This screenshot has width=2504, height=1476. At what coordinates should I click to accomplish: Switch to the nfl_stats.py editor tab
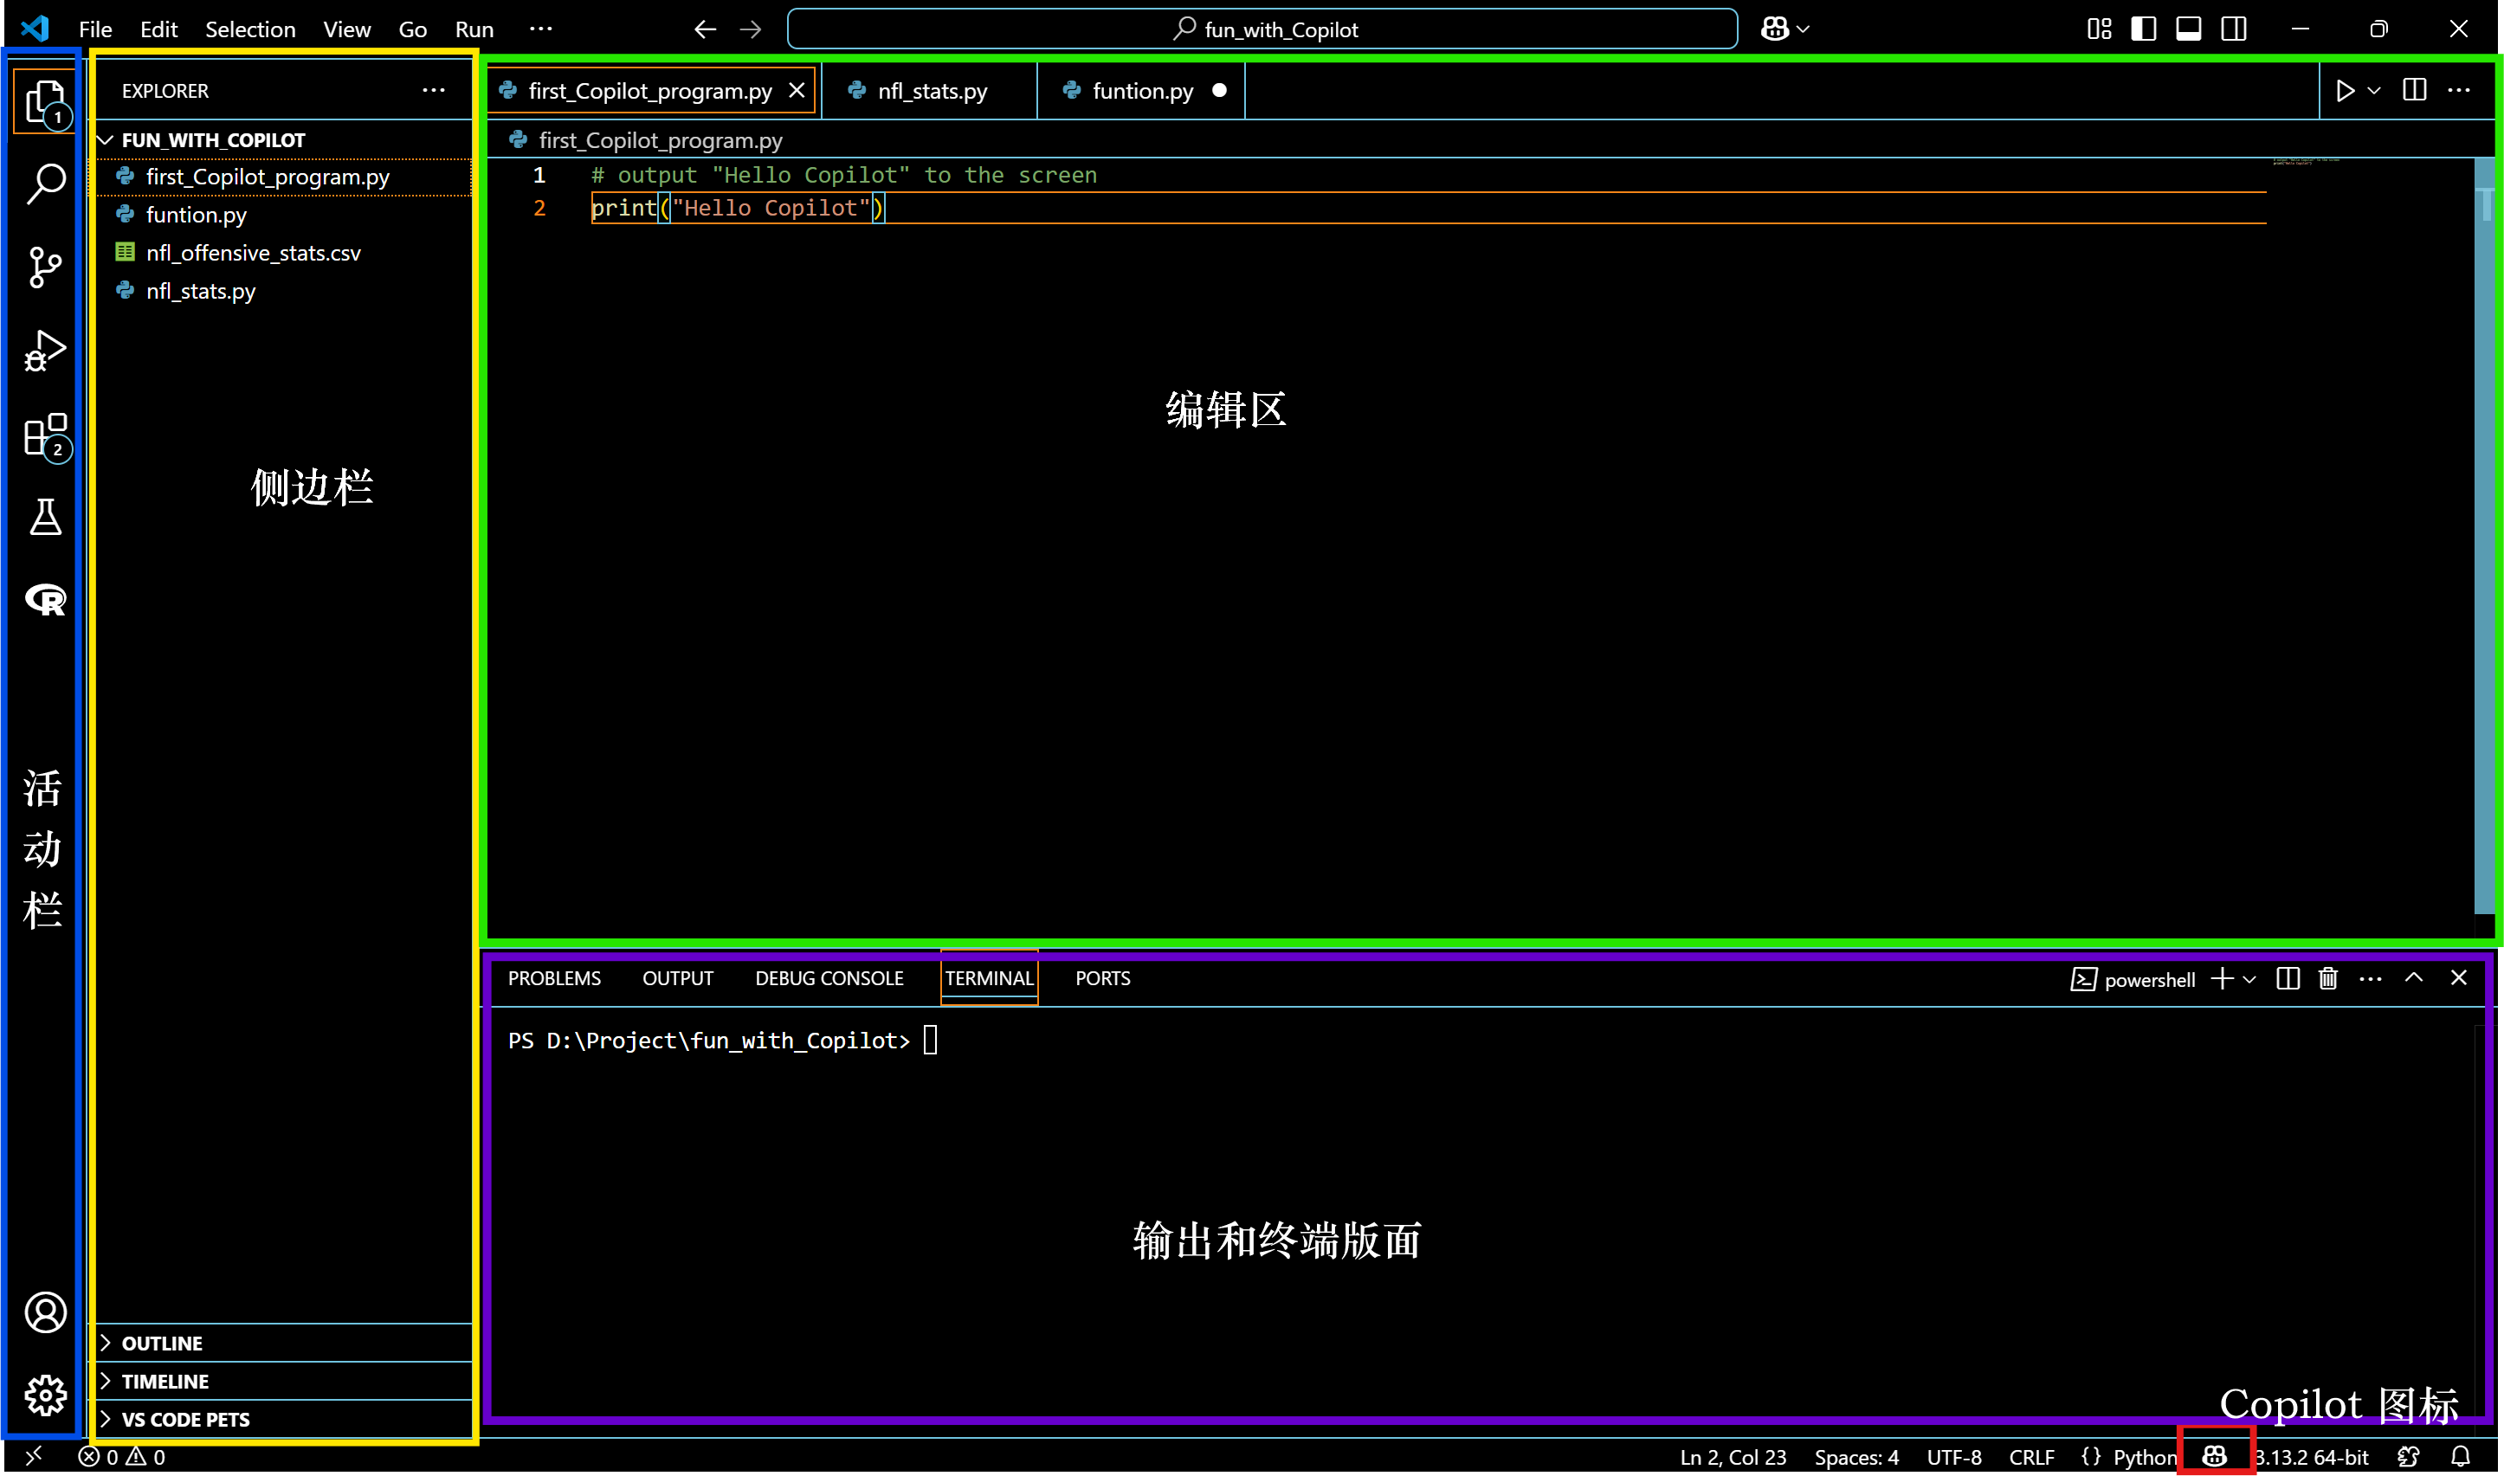(931, 91)
